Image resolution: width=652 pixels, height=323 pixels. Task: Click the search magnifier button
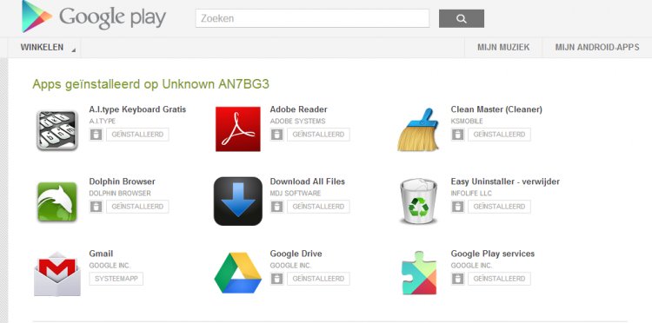point(462,19)
